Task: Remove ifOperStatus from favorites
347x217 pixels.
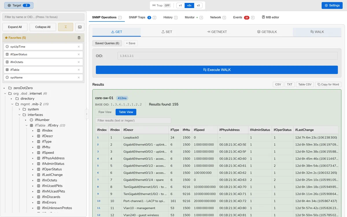Action: pos(79,54)
